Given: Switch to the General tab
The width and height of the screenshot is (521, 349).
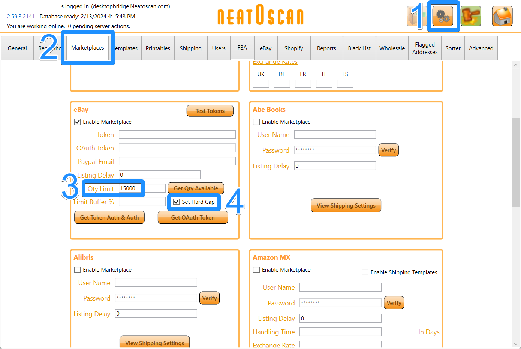Looking at the screenshot, I should coord(17,48).
